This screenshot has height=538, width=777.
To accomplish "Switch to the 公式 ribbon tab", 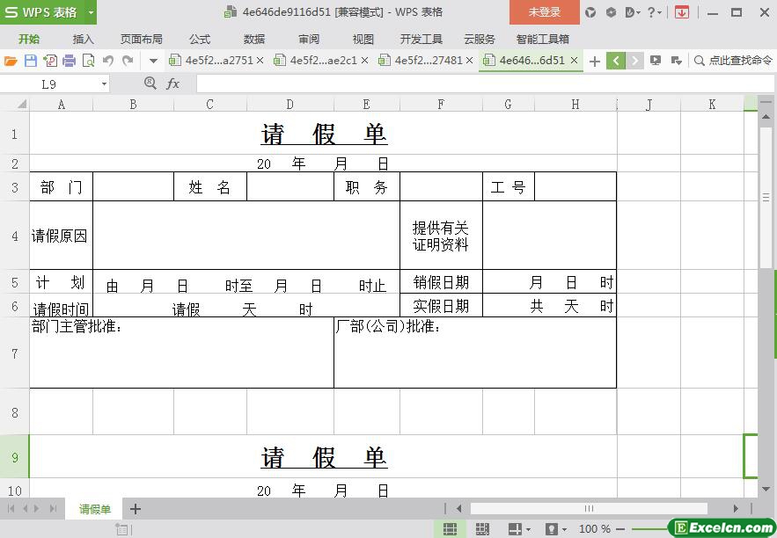I will tap(200, 39).
